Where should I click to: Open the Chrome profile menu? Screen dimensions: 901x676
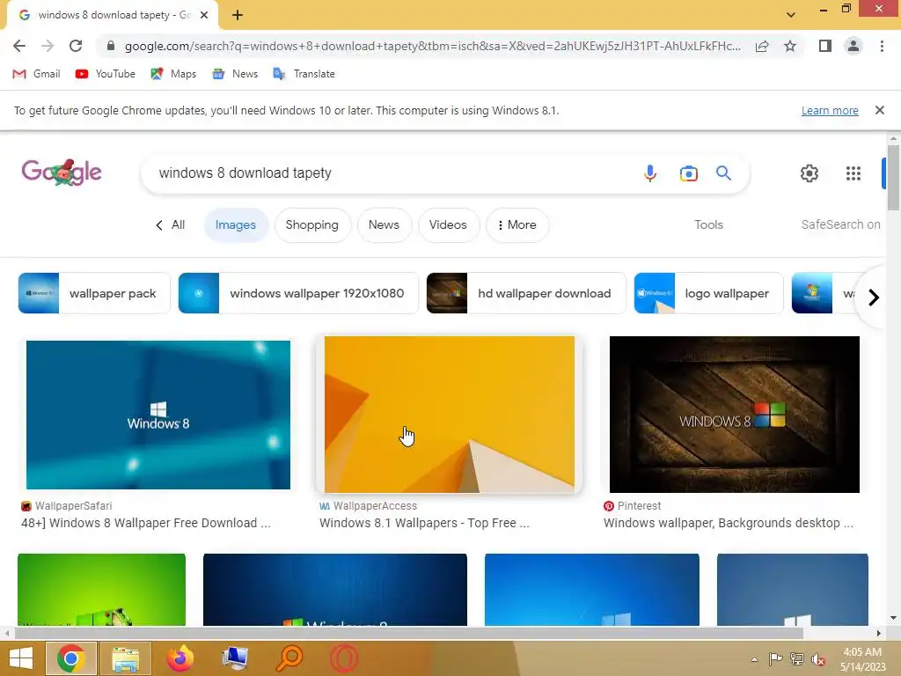(x=853, y=46)
